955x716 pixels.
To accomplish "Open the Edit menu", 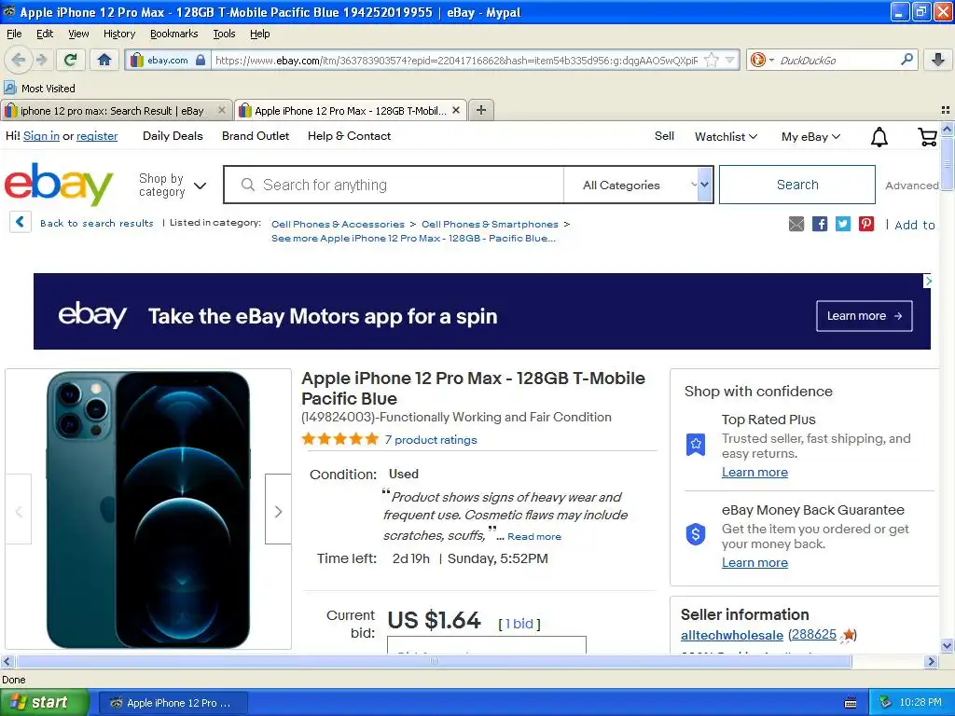I will tap(45, 34).
